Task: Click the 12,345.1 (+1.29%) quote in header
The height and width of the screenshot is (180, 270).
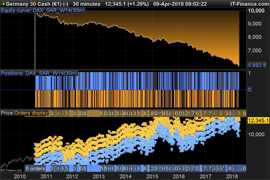Action: coord(127,4)
